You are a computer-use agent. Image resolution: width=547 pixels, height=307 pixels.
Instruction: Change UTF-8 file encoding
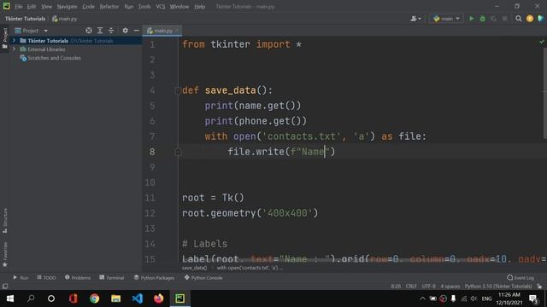click(x=429, y=287)
